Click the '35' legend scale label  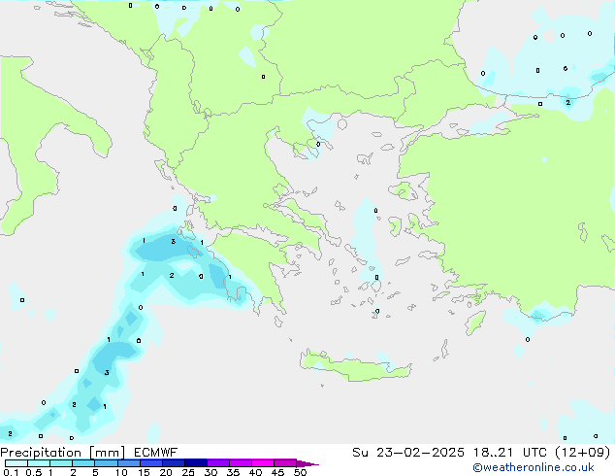[x=233, y=472]
